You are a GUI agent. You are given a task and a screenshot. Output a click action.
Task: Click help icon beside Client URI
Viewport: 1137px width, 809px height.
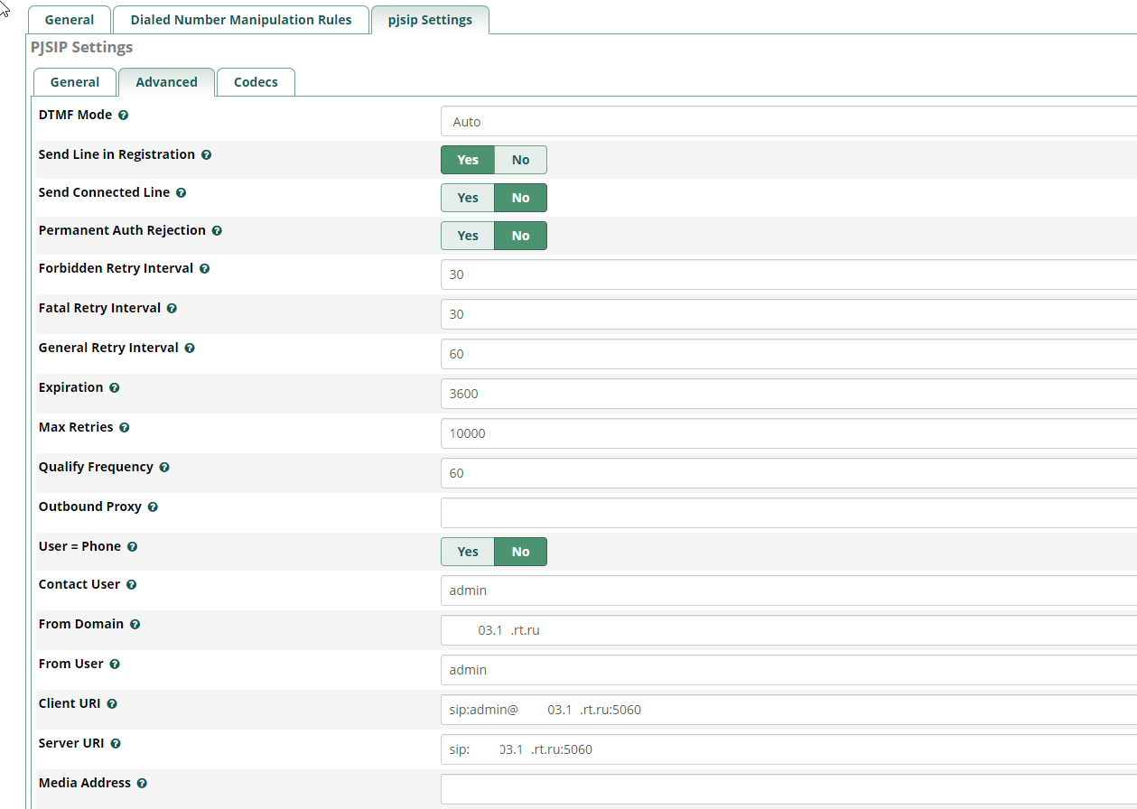[x=112, y=704]
